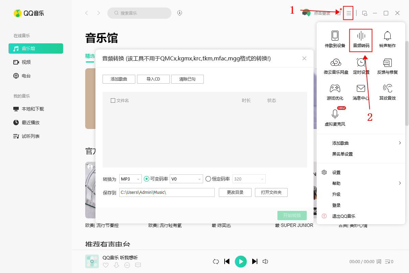Open the MP3 format dropdown

pos(130,178)
